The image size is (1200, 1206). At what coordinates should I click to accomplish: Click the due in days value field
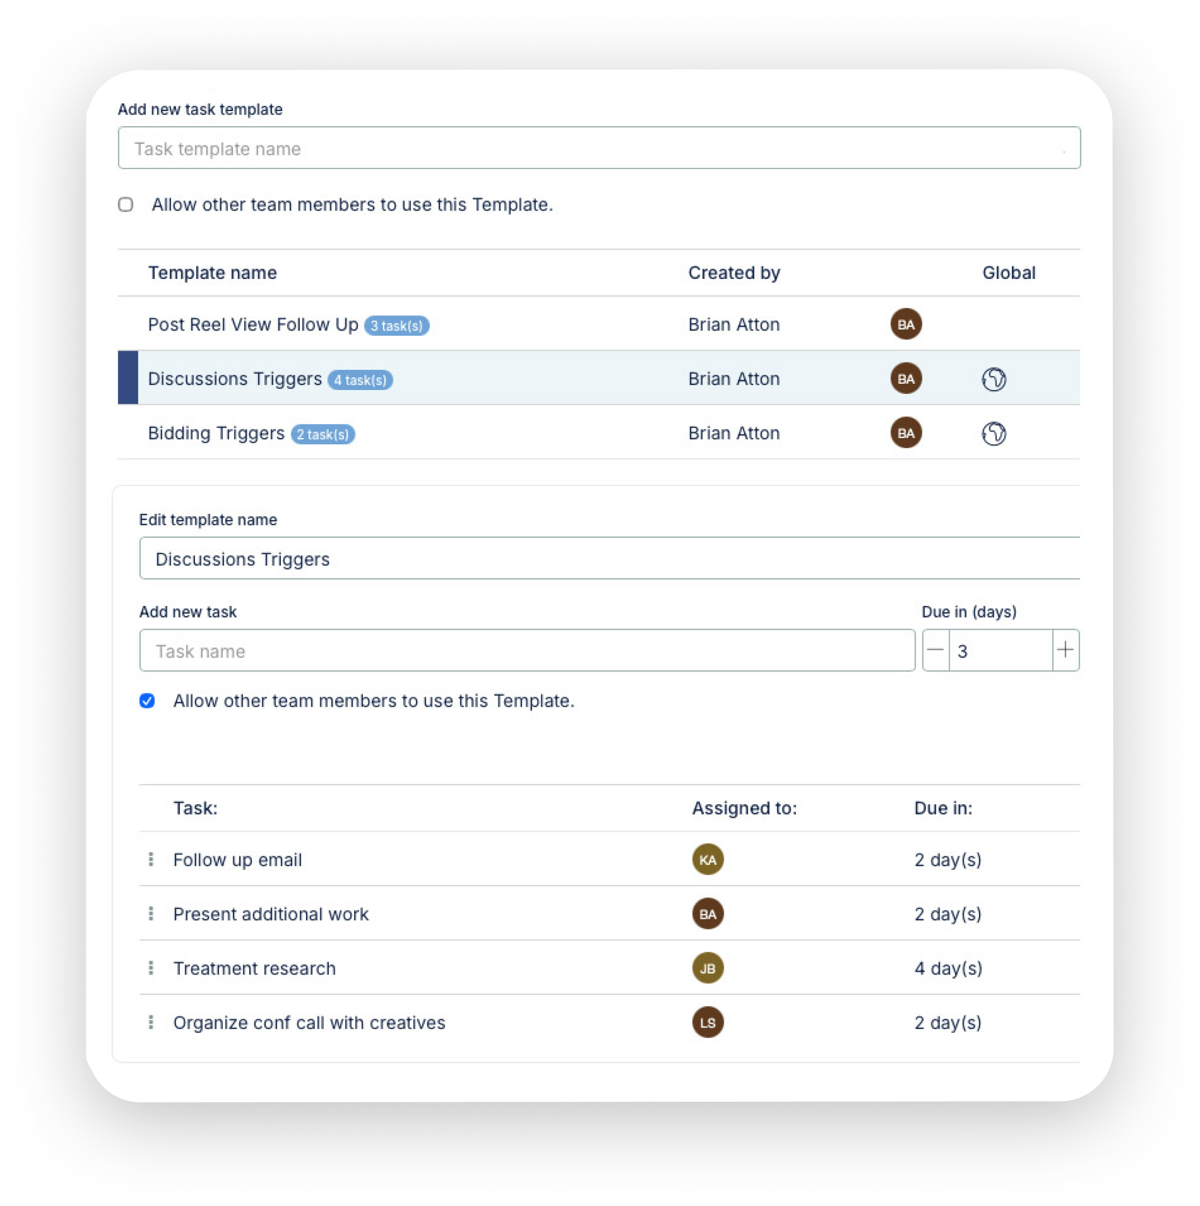coord(1001,651)
